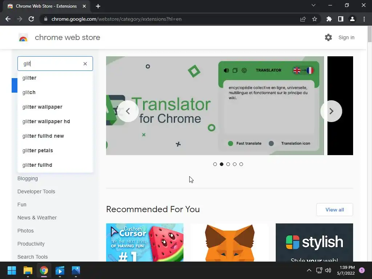Open volume control in system tray
This screenshot has height=279, width=372.
point(328,270)
